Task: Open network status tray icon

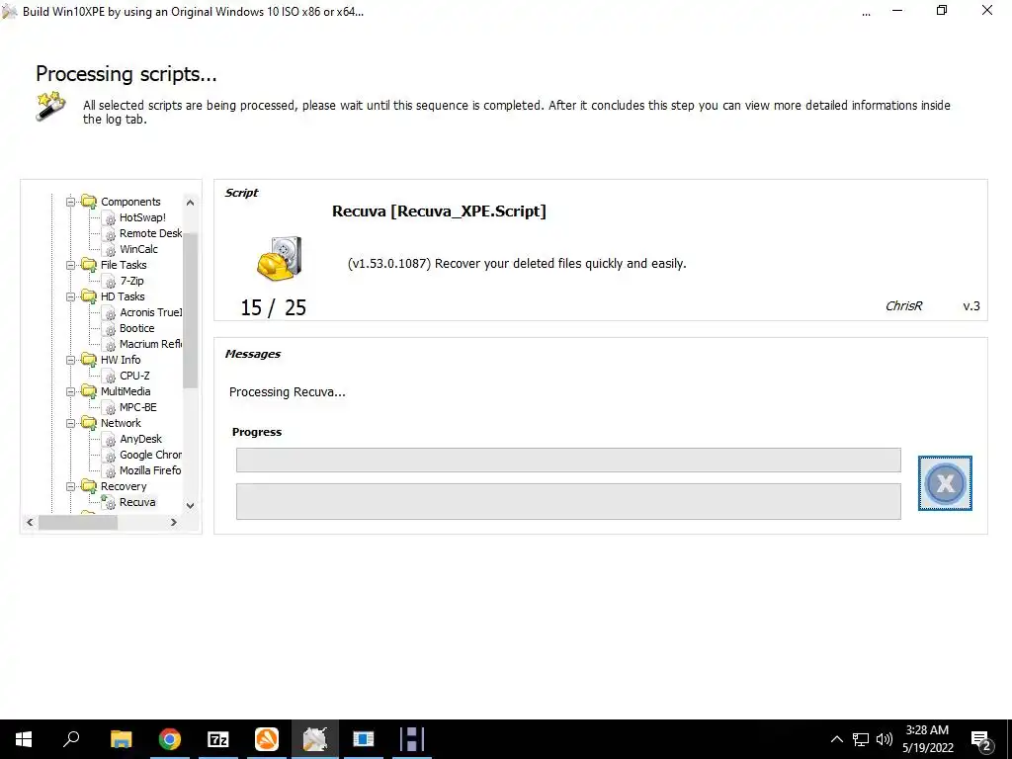Action: 861,739
